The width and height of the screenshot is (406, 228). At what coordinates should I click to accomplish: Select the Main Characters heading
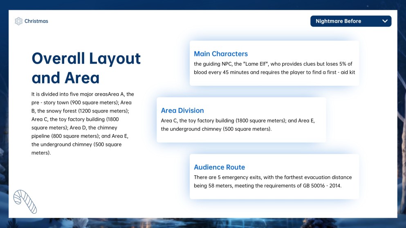tap(221, 54)
